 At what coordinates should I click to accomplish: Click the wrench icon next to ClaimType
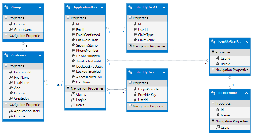[x=135, y=35]
